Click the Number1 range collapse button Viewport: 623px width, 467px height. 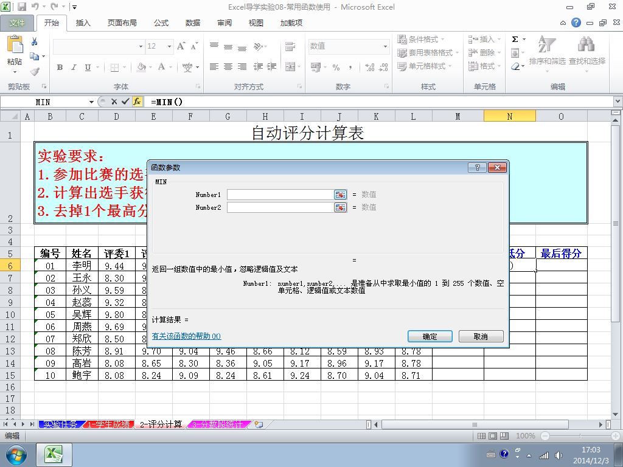pos(341,195)
